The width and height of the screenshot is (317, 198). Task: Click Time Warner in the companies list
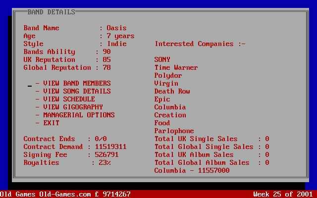176,67
